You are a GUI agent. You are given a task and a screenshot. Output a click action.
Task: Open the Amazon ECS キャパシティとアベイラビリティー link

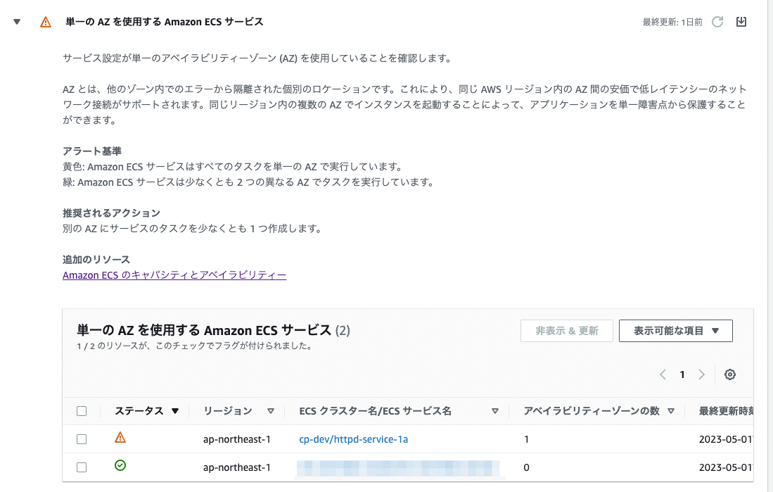pos(173,275)
